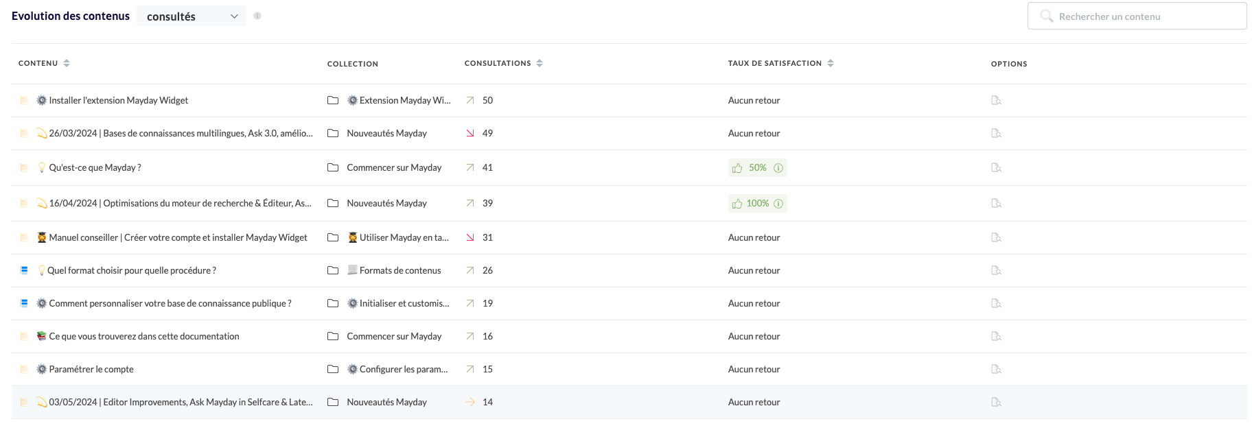Click the 50% satisfaction info icon
This screenshot has width=1252, height=441.
point(778,168)
